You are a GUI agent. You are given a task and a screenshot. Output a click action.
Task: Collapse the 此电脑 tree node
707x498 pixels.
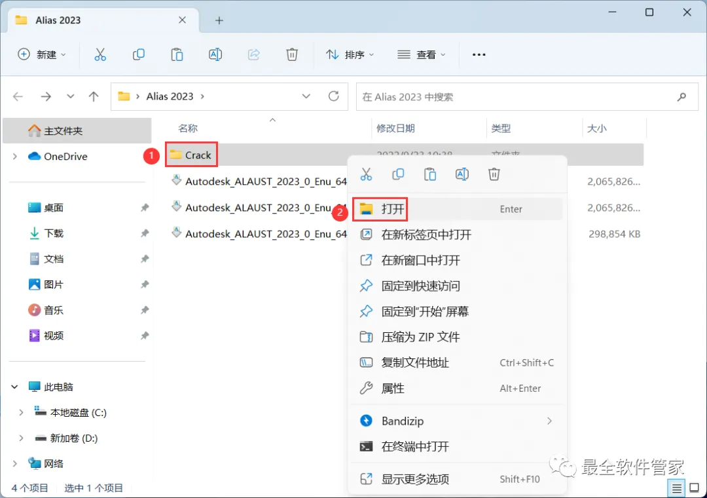(x=15, y=387)
